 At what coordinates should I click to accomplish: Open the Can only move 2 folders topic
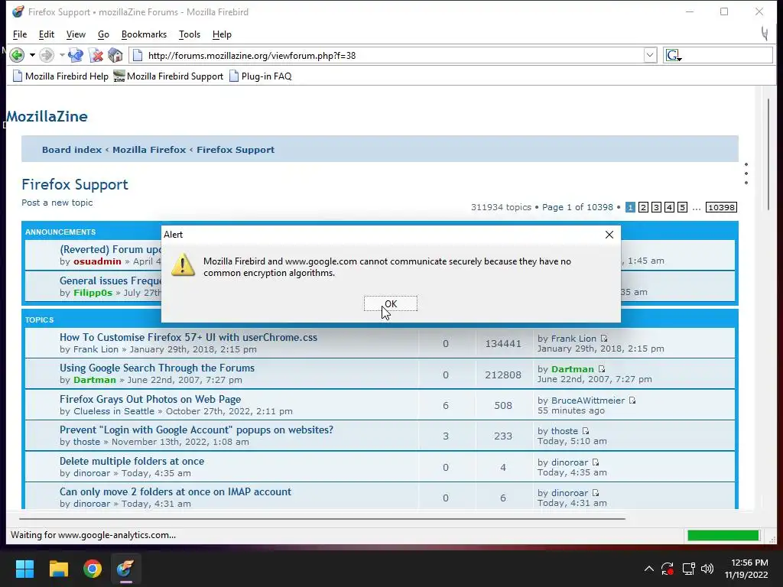tap(175, 491)
